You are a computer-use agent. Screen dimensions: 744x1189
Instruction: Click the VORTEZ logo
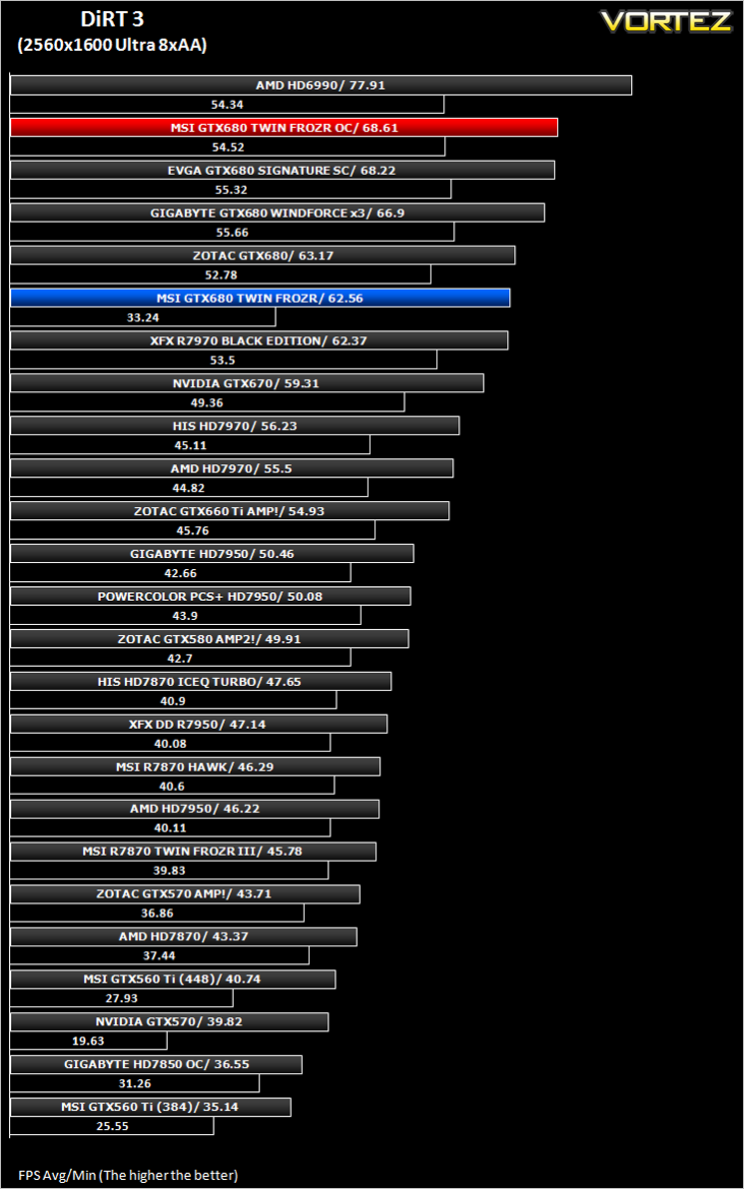click(667, 21)
